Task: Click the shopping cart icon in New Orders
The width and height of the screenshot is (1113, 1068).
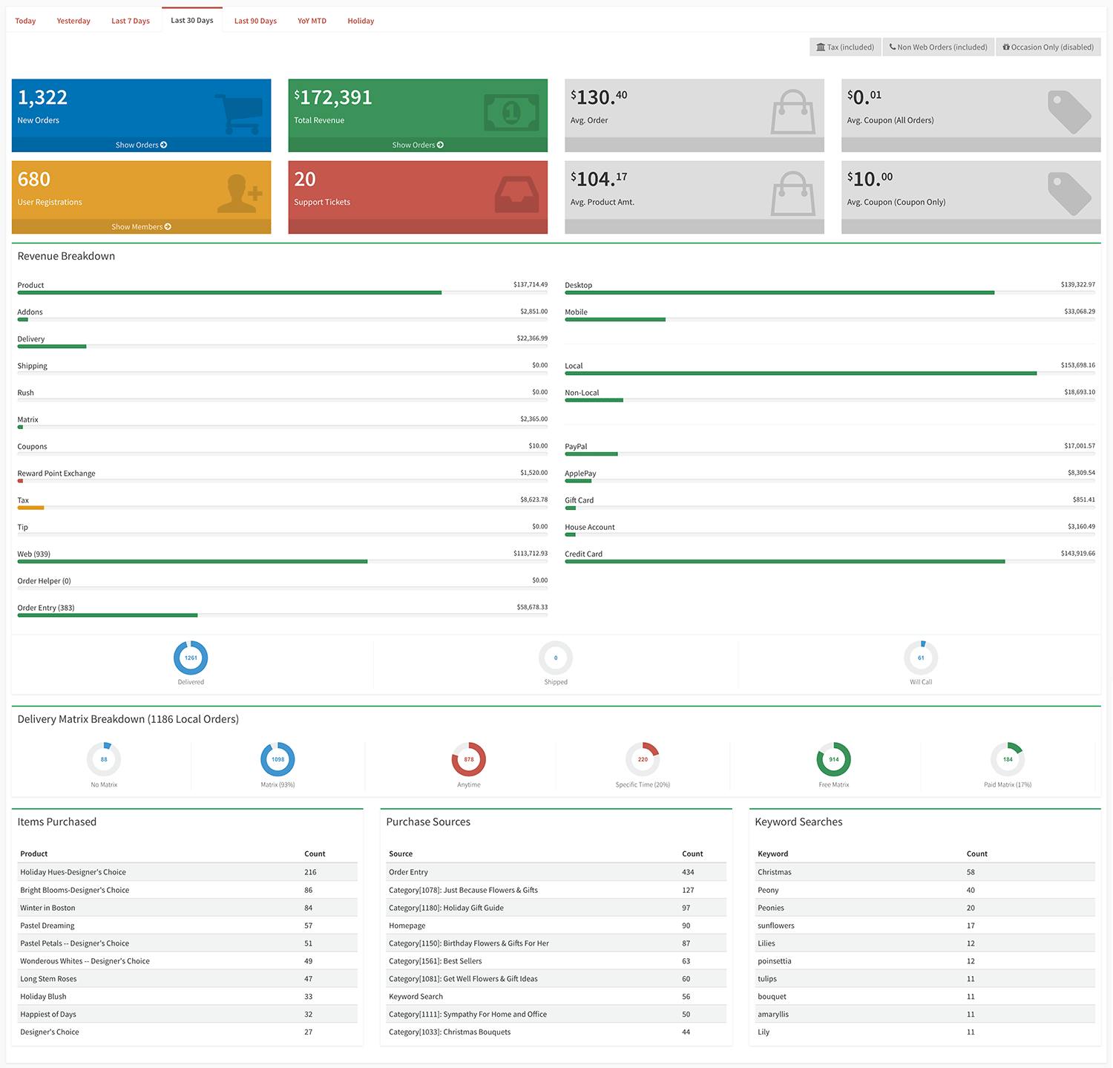Action: point(239,113)
